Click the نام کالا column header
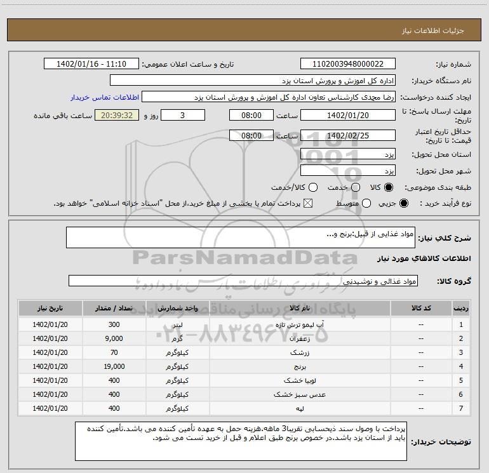Screen dimensions: 489x473 tap(300, 309)
